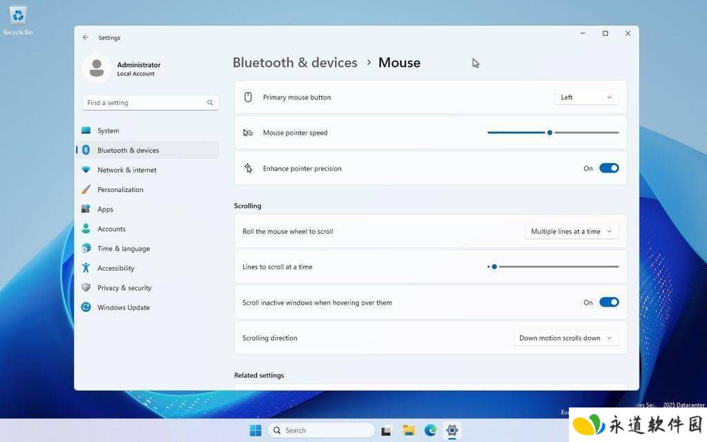Open the Roll the mouse wheel dropdown
Screen dimensions: 707x442
pos(572,231)
